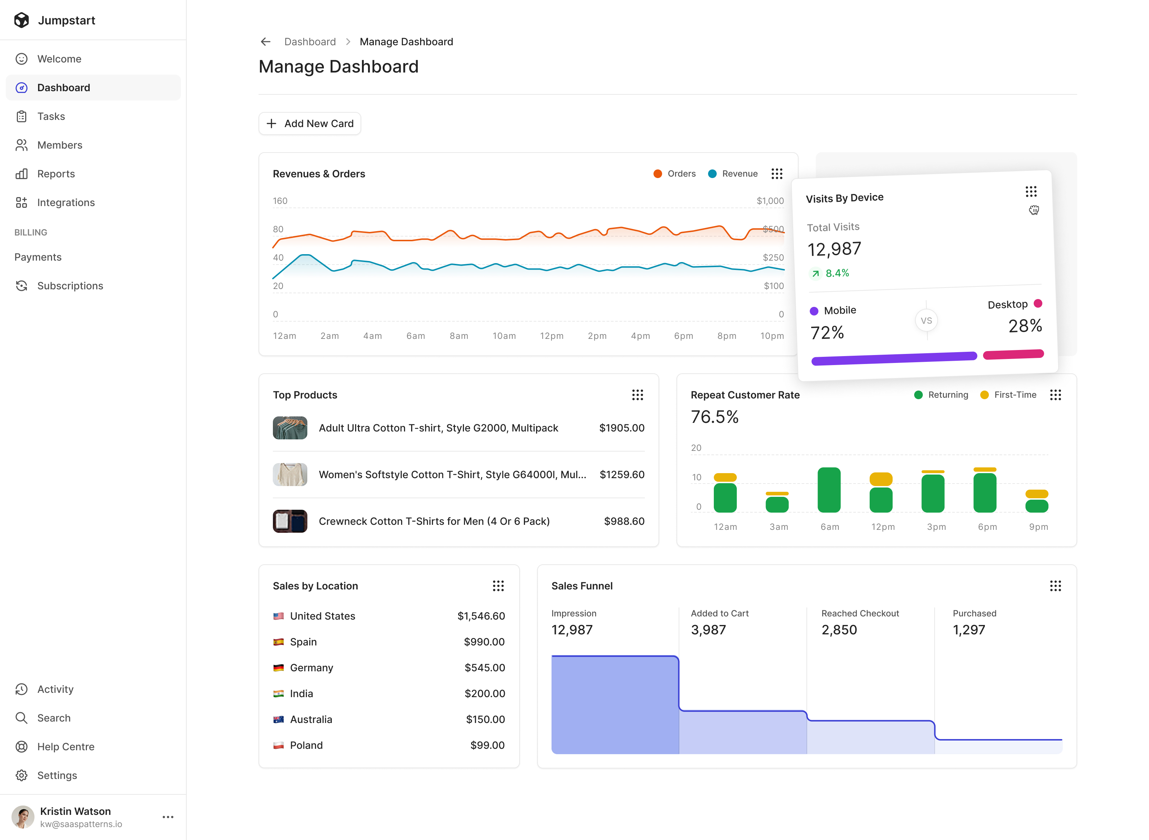This screenshot has width=1149, height=840.
Task: Click the Reports bar chart icon
Action: [x=21, y=174]
